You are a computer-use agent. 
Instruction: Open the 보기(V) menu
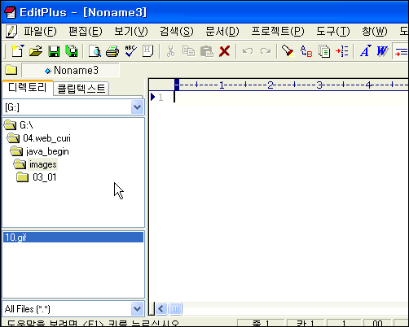pyautogui.click(x=131, y=32)
